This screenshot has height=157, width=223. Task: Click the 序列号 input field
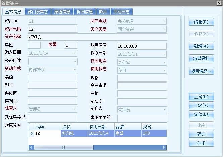click(x=53, y=101)
